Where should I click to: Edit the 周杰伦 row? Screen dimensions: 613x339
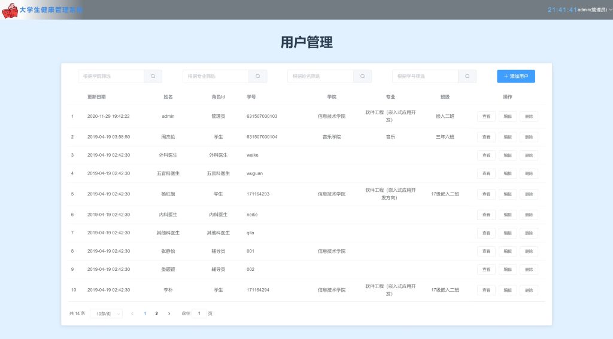[x=508, y=137]
